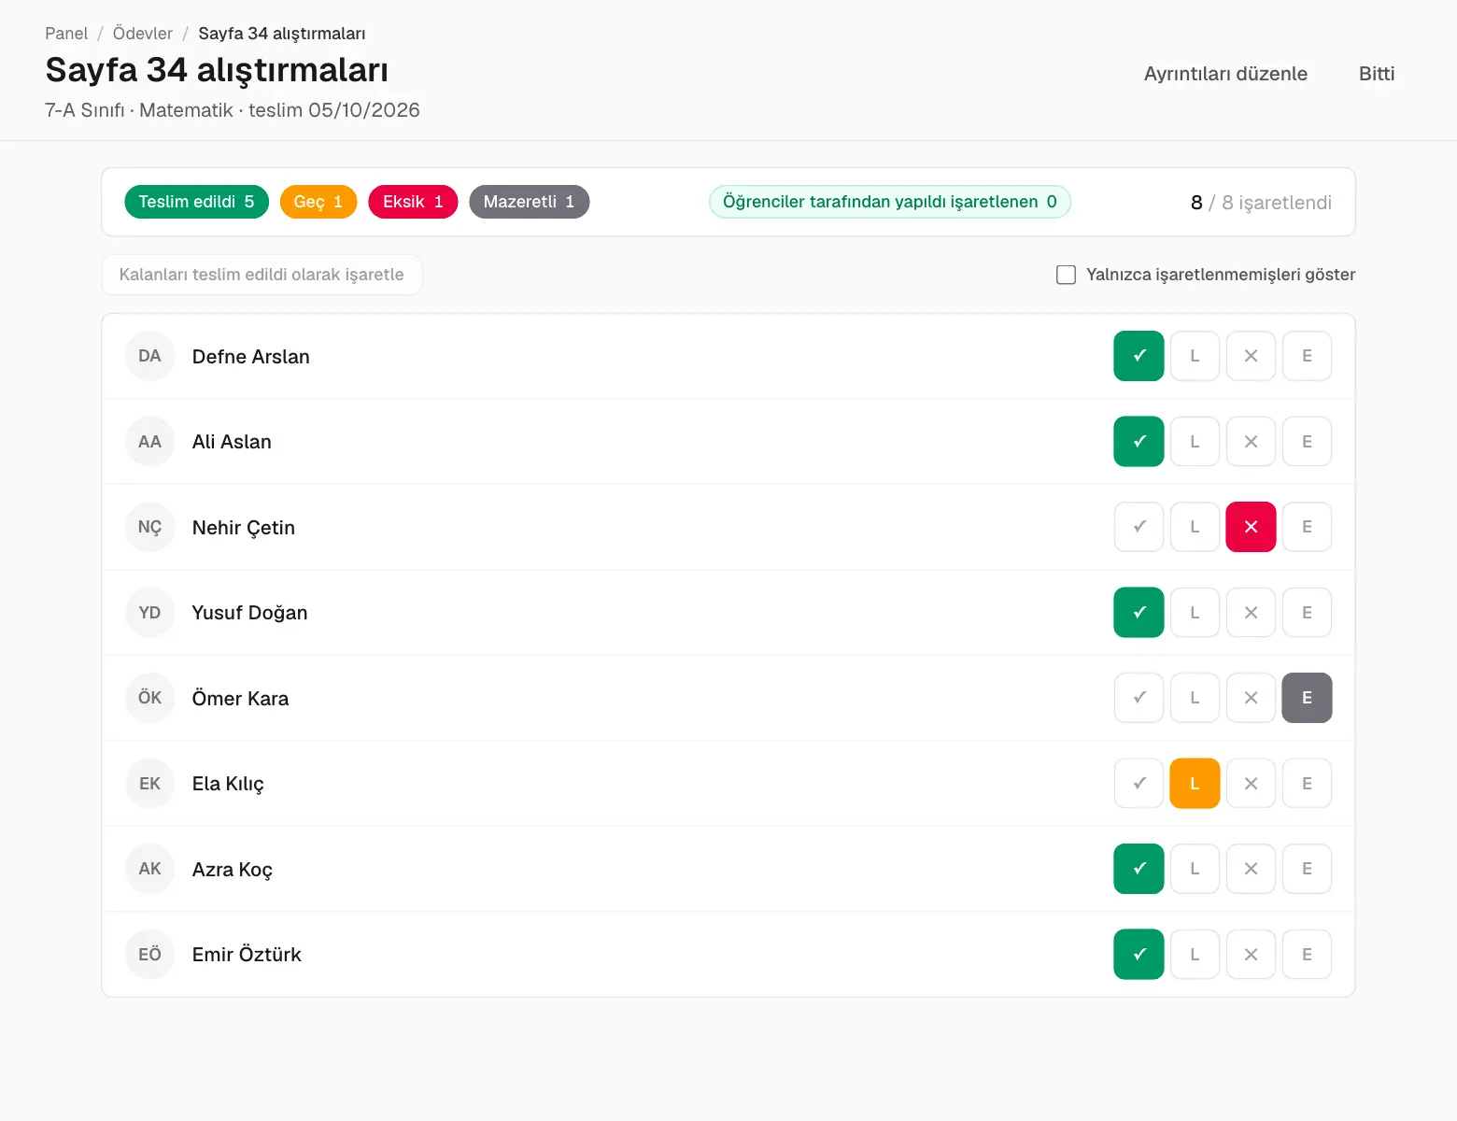Unset Ömer Kara's gray excused E button

point(1307,698)
